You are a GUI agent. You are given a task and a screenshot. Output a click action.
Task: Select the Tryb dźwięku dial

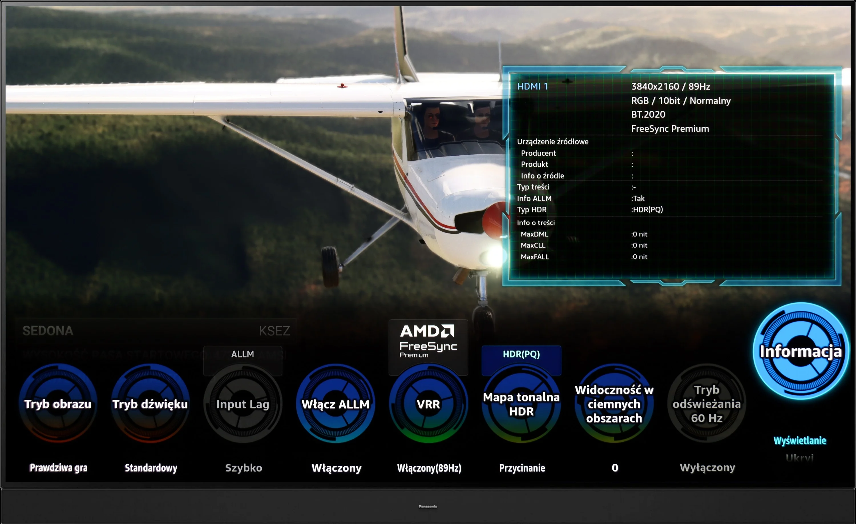coord(150,403)
